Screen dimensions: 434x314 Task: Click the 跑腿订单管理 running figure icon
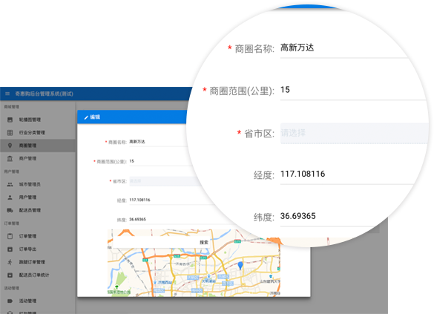[10, 262]
